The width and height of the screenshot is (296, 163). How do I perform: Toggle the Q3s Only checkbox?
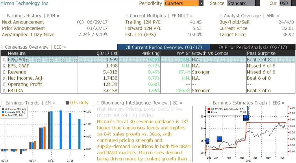pos(67,103)
